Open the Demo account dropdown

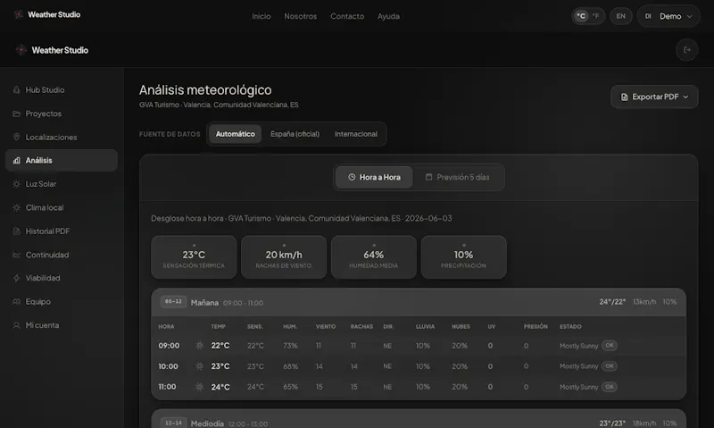(x=668, y=16)
